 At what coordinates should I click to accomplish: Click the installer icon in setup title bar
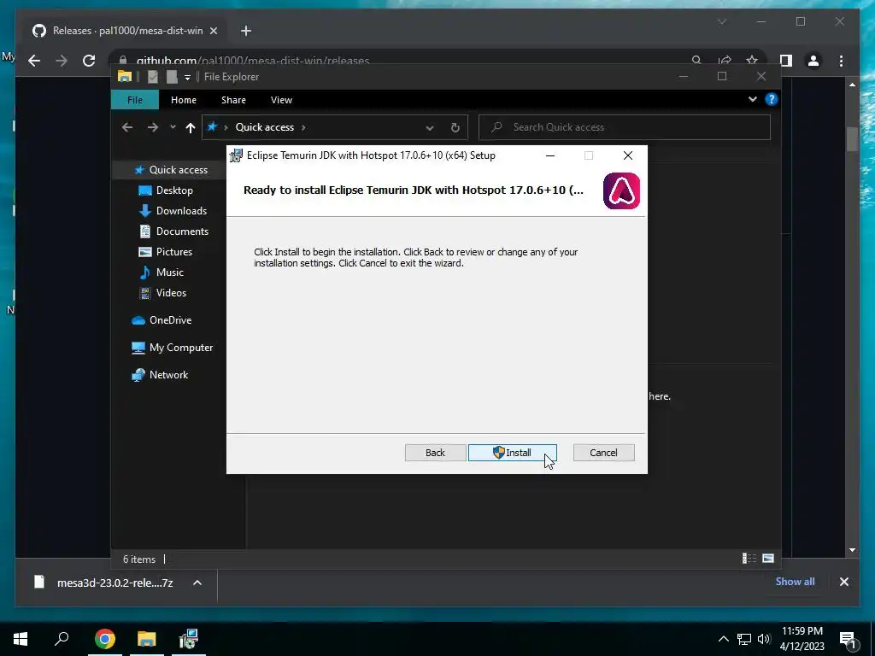[236, 155]
